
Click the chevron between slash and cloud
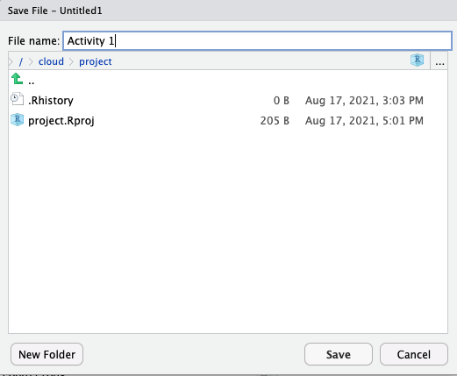(x=31, y=61)
